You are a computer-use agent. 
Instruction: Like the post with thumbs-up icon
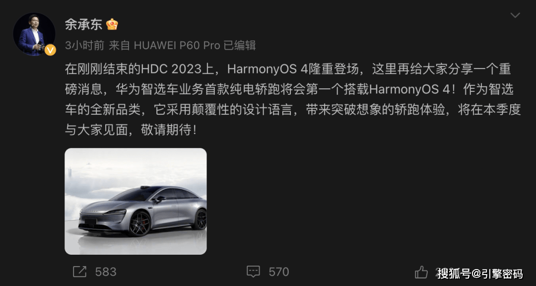pos(421,272)
